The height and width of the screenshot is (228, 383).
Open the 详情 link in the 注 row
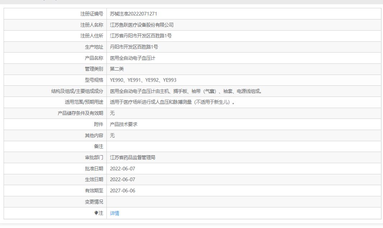(x=115, y=213)
